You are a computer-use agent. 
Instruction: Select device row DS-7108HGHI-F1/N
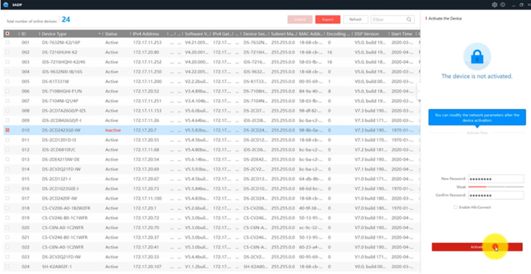click(212, 91)
